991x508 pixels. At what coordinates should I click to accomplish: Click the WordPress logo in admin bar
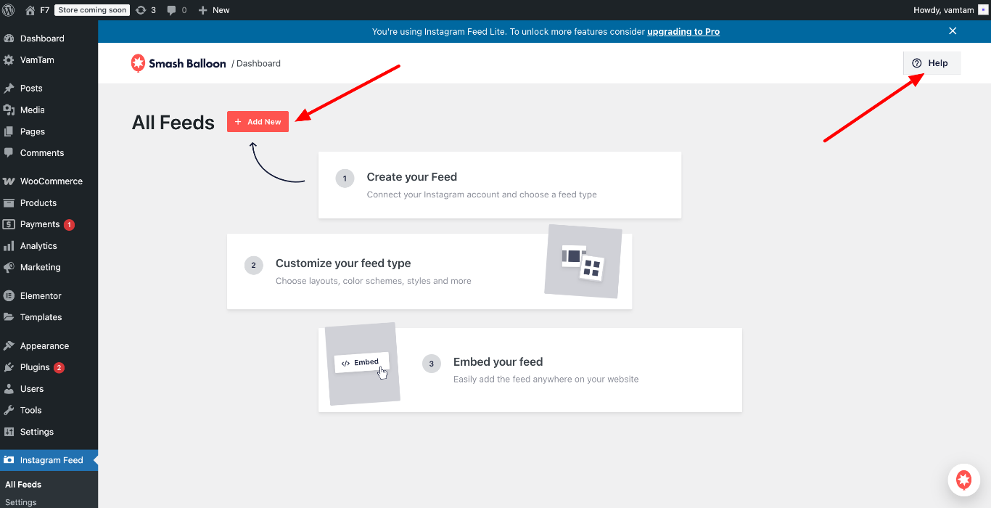pos(9,10)
